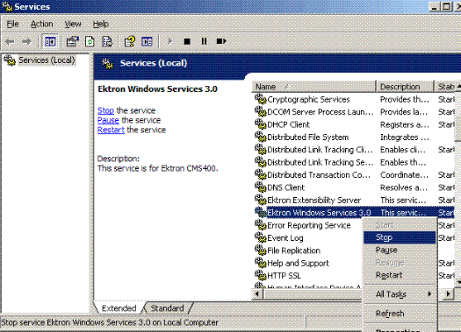
Task: Click the Export List toolbar icon
Action: click(x=107, y=42)
